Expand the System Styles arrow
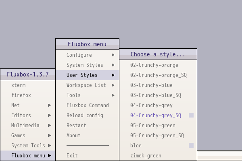This screenshot has width=242, height=161. (x=113, y=65)
